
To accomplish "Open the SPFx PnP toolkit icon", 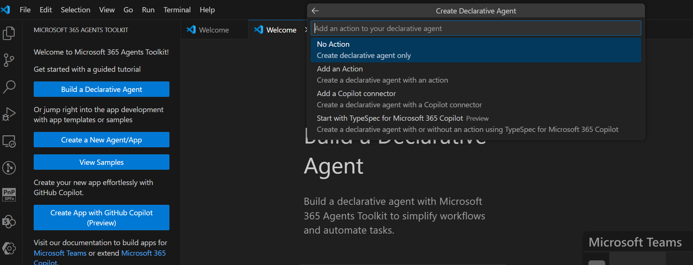I will click(x=9, y=195).
